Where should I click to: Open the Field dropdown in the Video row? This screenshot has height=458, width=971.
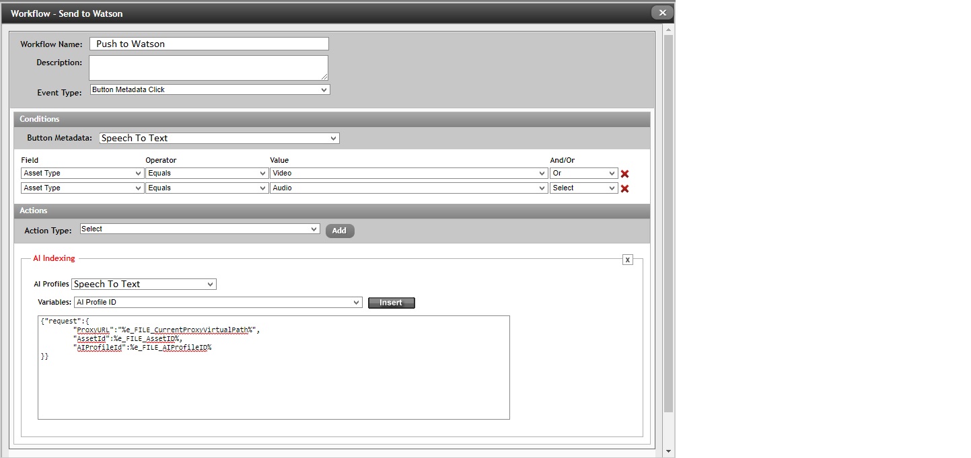click(x=83, y=173)
